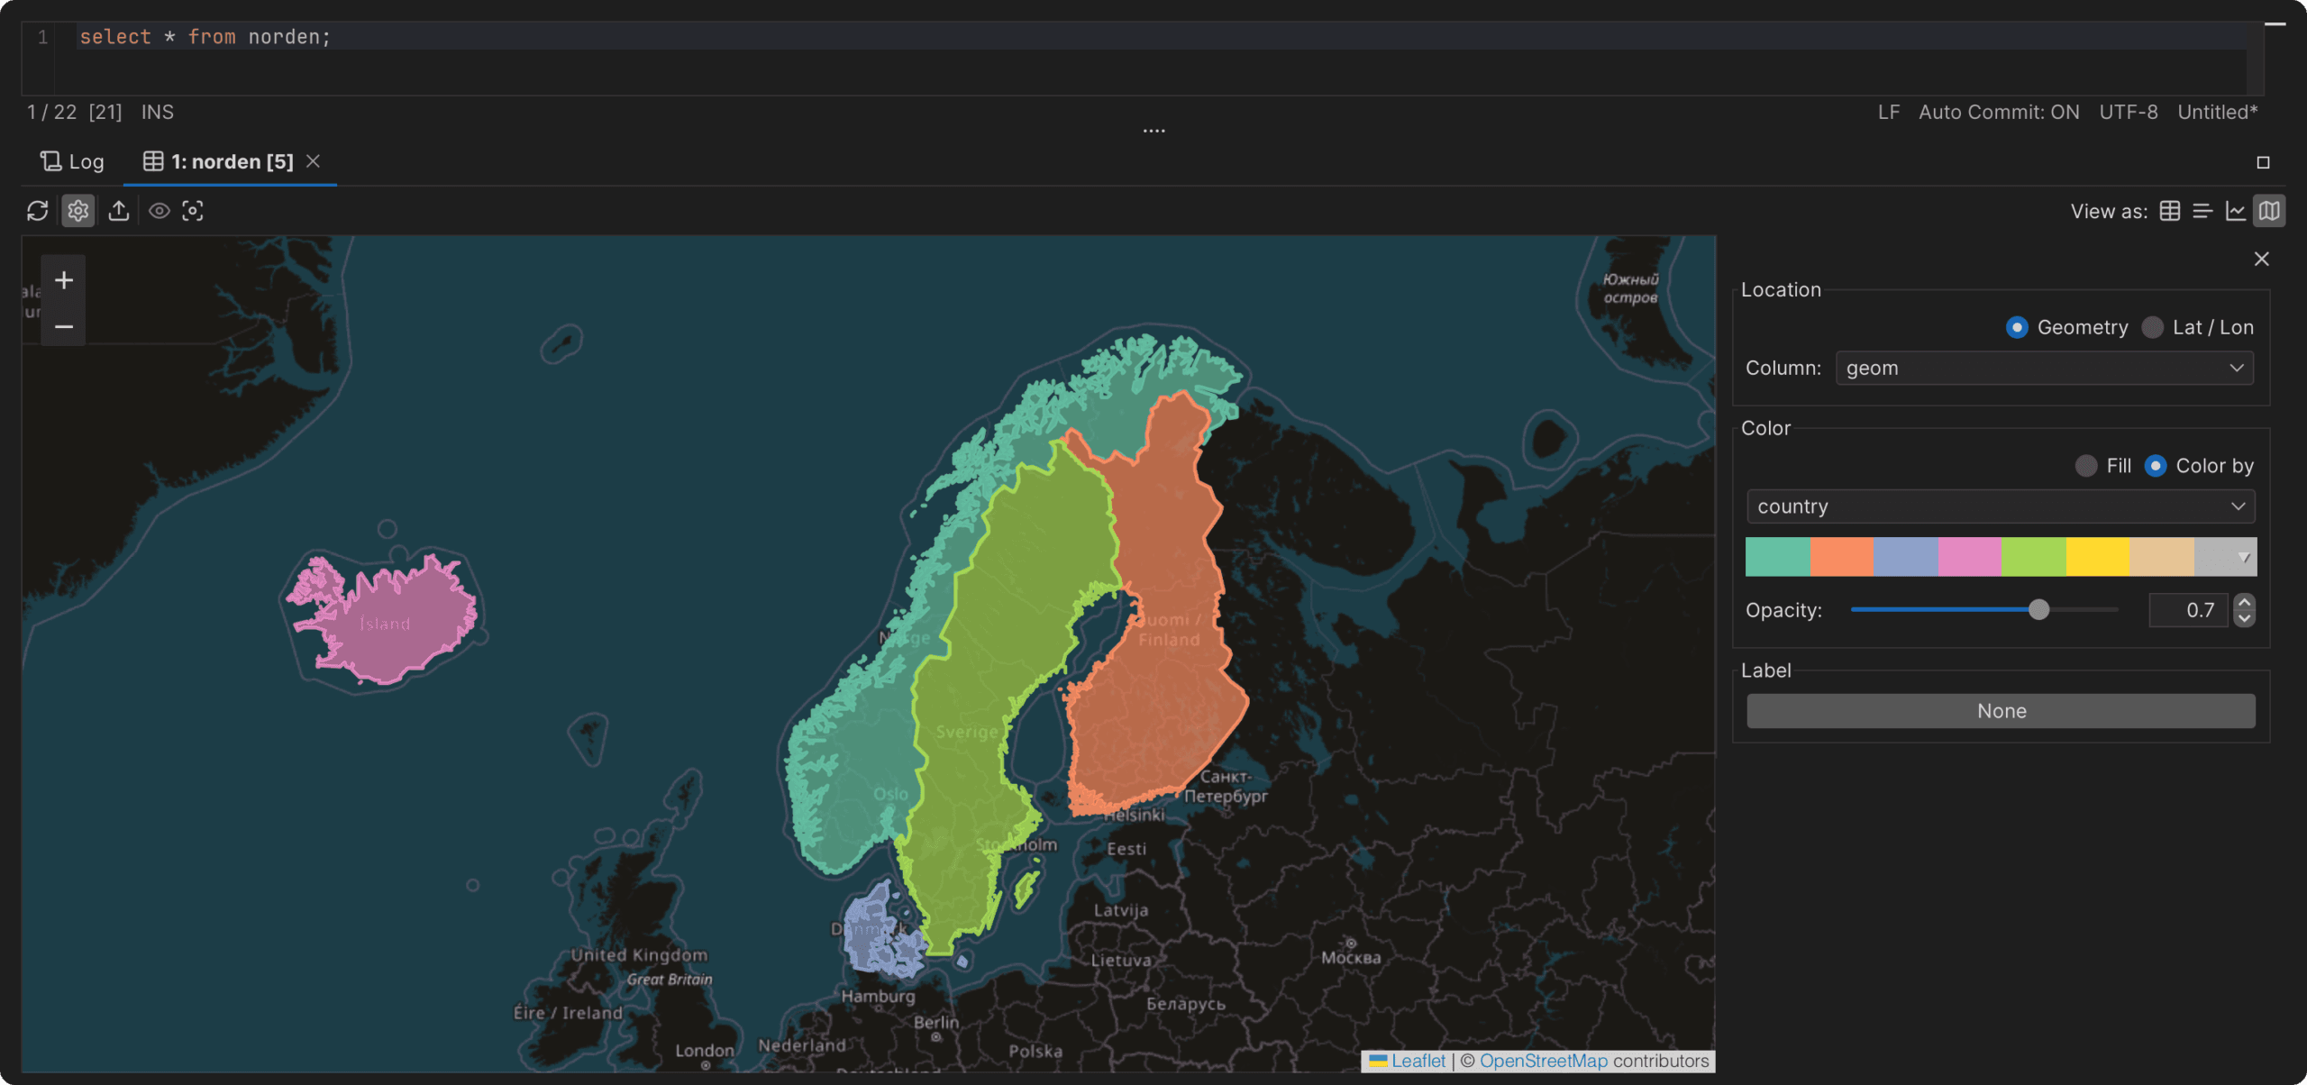
Task: Click the focus/fit-to-view target icon
Action: coord(193,211)
